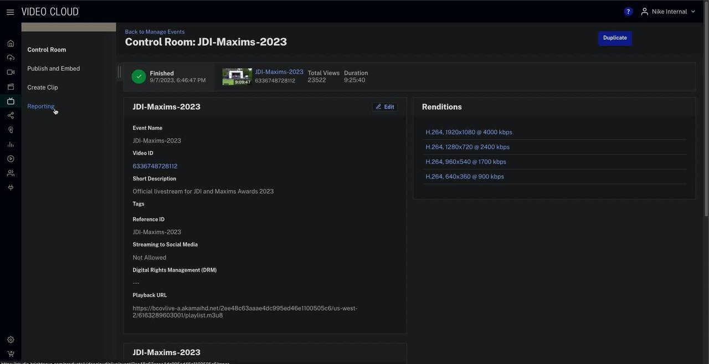Click the Reference ID value JDI-Maxims-2023
Image resolution: width=709 pixels, height=364 pixels.
[157, 232]
